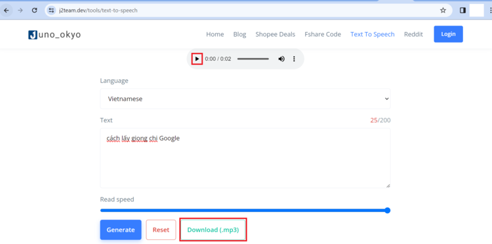Go to the Blog section

(239, 35)
